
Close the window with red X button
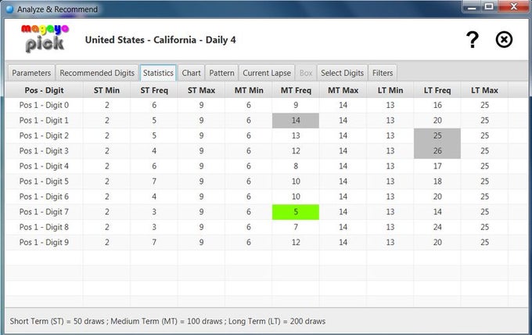click(x=514, y=6)
